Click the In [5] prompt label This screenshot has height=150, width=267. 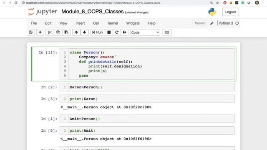click(49, 130)
